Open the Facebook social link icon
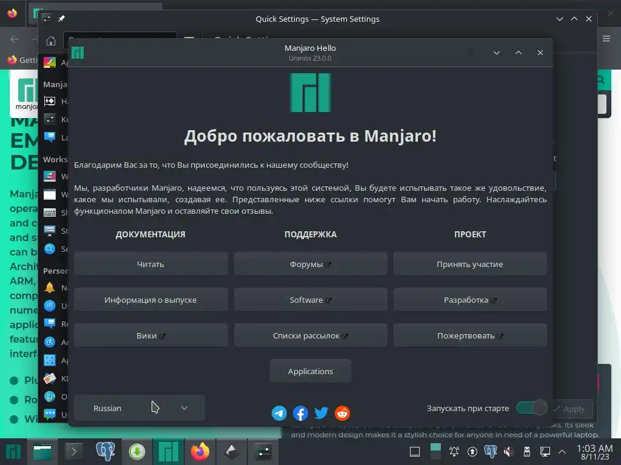Screen dimensions: 621x465 tap(300, 413)
